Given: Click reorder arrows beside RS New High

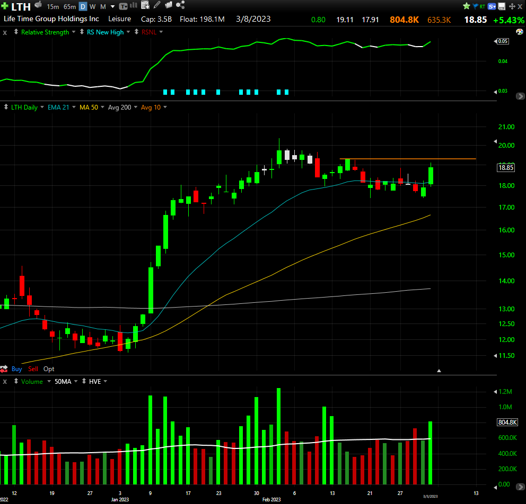Looking at the screenshot, I should click(82, 32).
